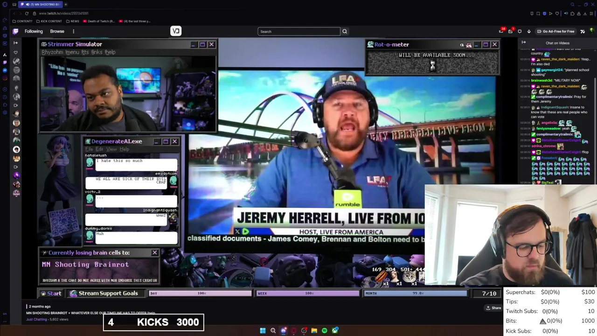This screenshot has height=336, width=597.
Task: Open Twitch inbox with 1 badge
Action: (x=510, y=31)
